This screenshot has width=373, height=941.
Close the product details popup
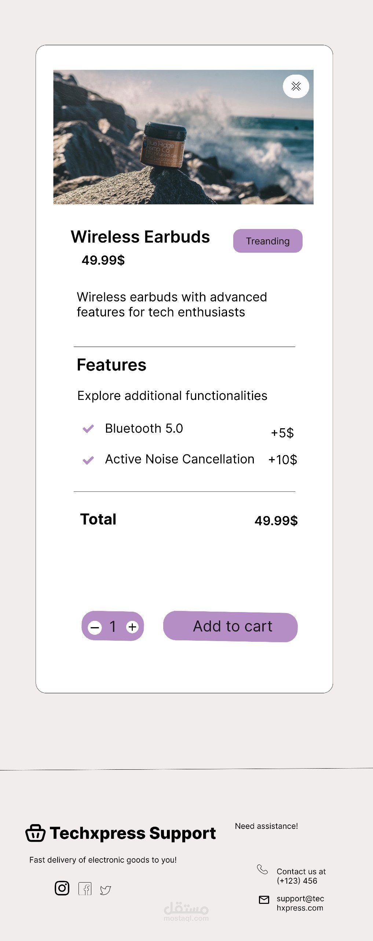(296, 86)
